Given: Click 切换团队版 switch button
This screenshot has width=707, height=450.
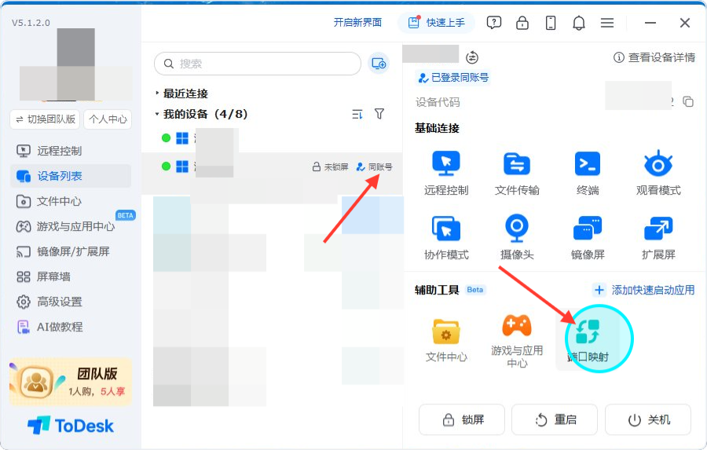Looking at the screenshot, I should pyautogui.click(x=45, y=119).
